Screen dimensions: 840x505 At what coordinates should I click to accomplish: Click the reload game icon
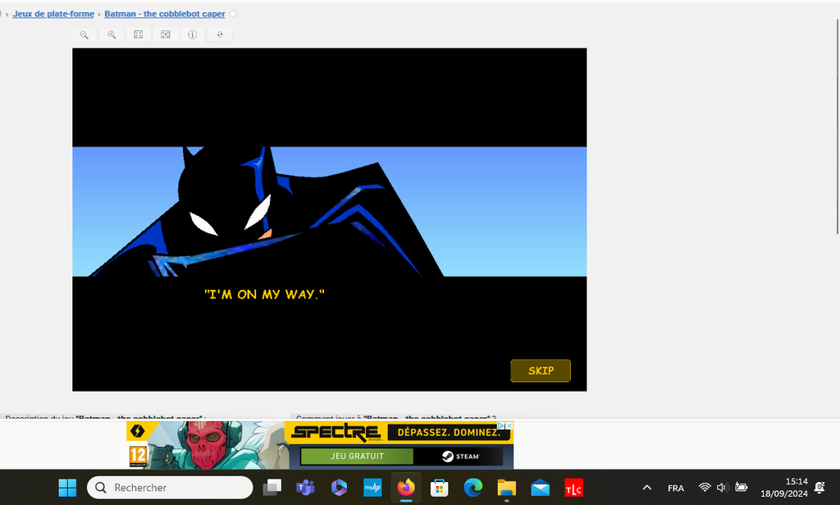[x=220, y=34]
